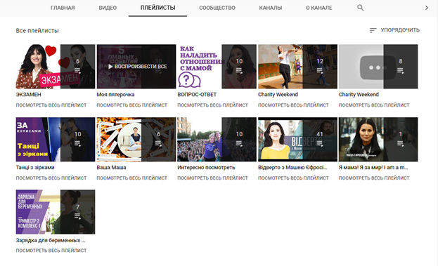
Task: Open the placeholder Charity Weekend thumbnail
Action: point(378,67)
